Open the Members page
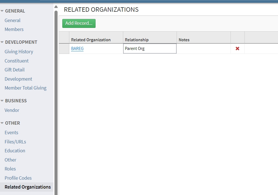The width and height of the screenshot is (278, 195). [14, 29]
